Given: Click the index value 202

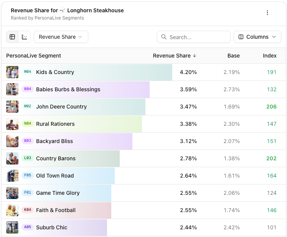Looking at the screenshot, I should tap(271, 158).
